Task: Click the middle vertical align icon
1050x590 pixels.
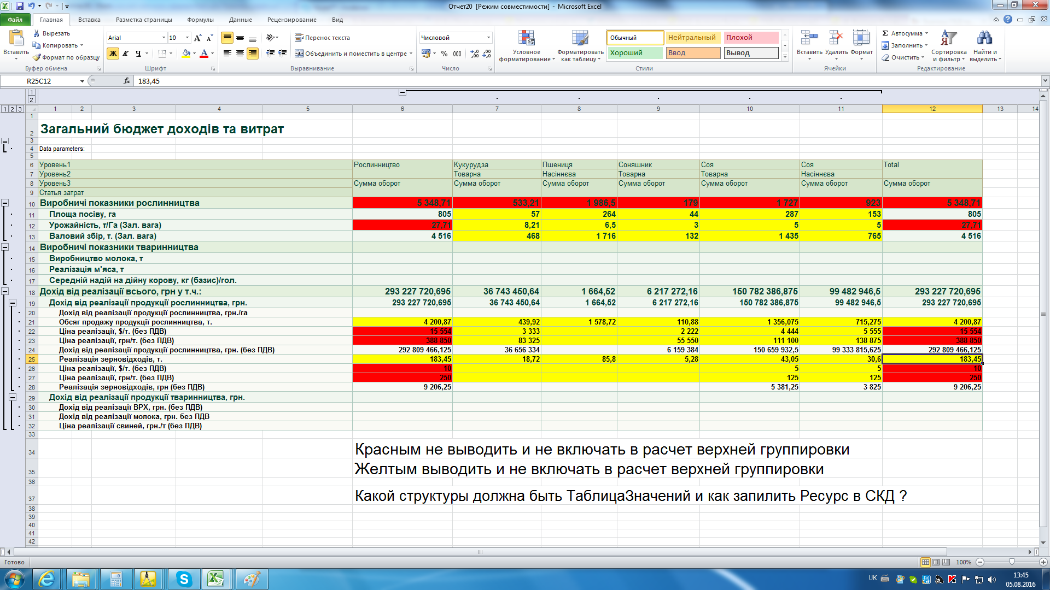Action: (x=240, y=38)
